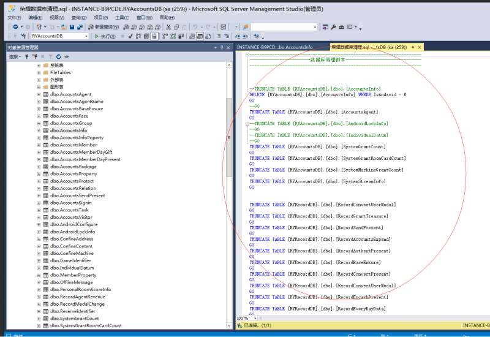The width and height of the screenshot is (490, 337).
Task: Click the TRUNCATE TABLE SystemStreamInfo line
Action: [317, 181]
